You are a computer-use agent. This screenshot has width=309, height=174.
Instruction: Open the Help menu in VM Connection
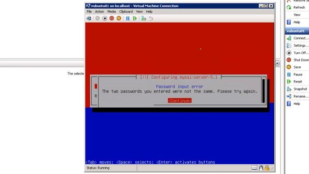coord(149,12)
